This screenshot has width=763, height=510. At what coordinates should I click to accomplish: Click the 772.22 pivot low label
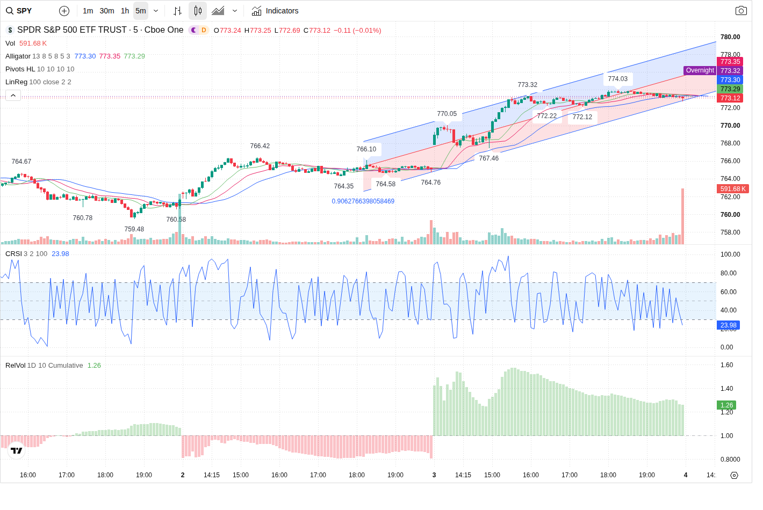[546, 116]
